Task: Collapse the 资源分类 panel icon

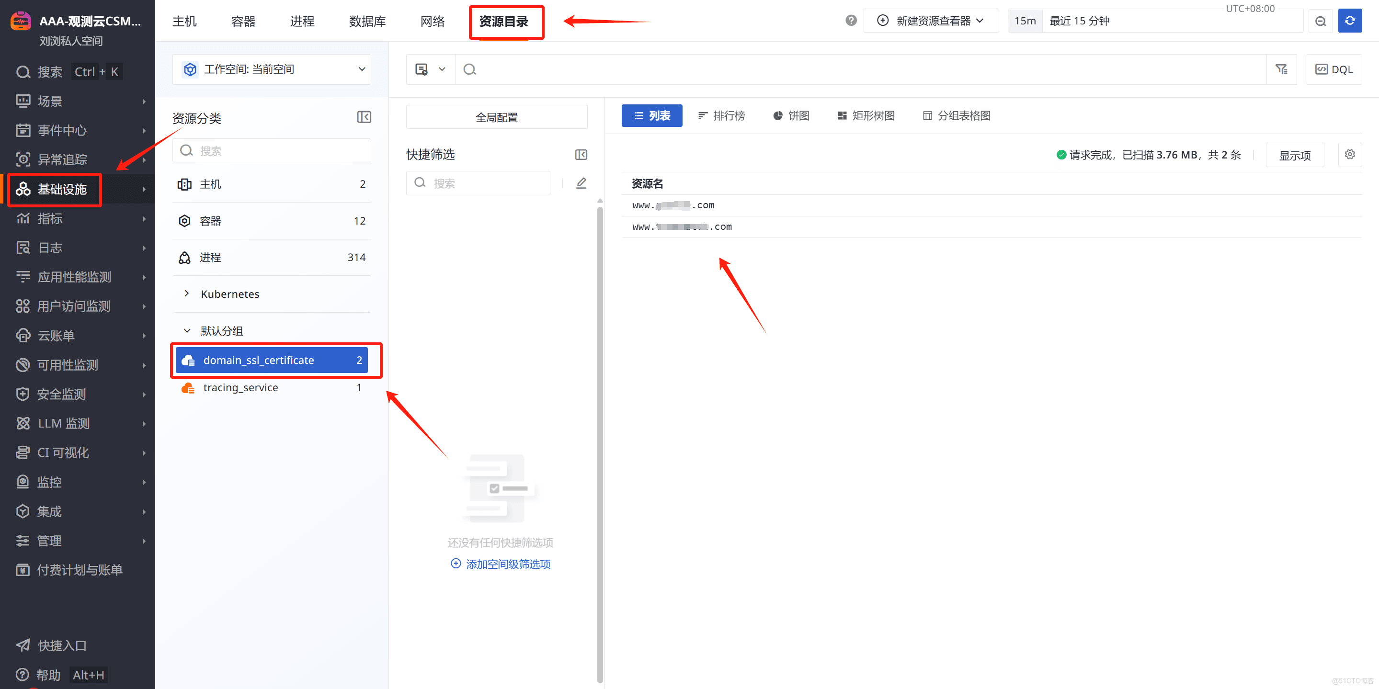Action: click(364, 117)
